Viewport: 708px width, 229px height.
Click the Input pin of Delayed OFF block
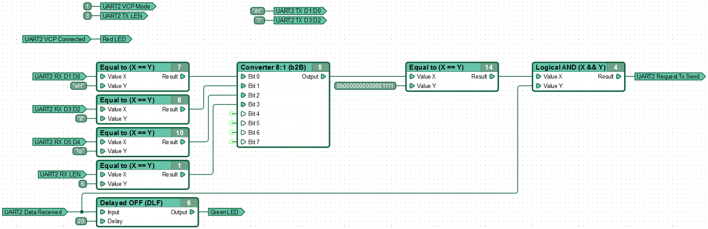coord(103,212)
